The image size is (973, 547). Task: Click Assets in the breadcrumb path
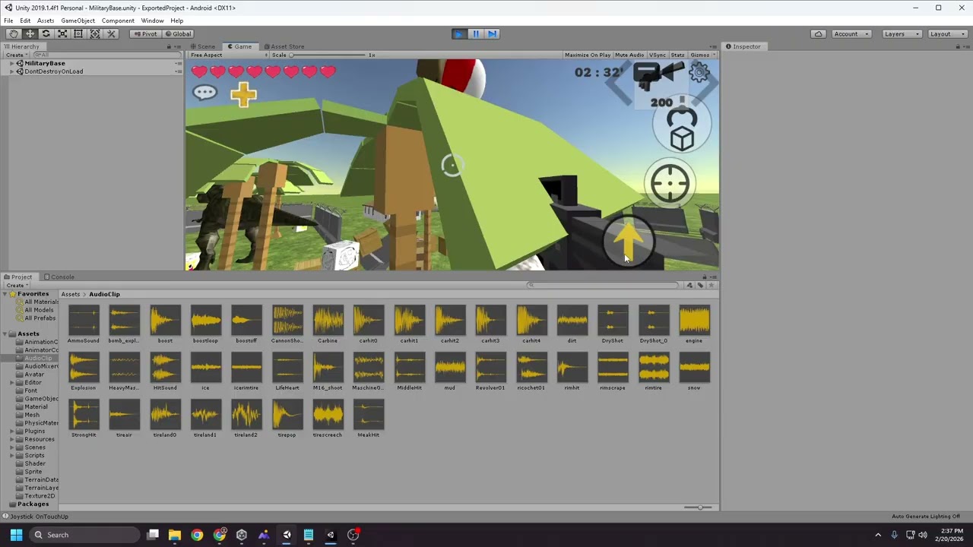click(71, 295)
